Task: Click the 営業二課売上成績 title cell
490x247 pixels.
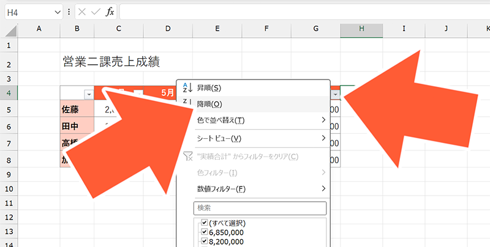Action: [x=111, y=62]
